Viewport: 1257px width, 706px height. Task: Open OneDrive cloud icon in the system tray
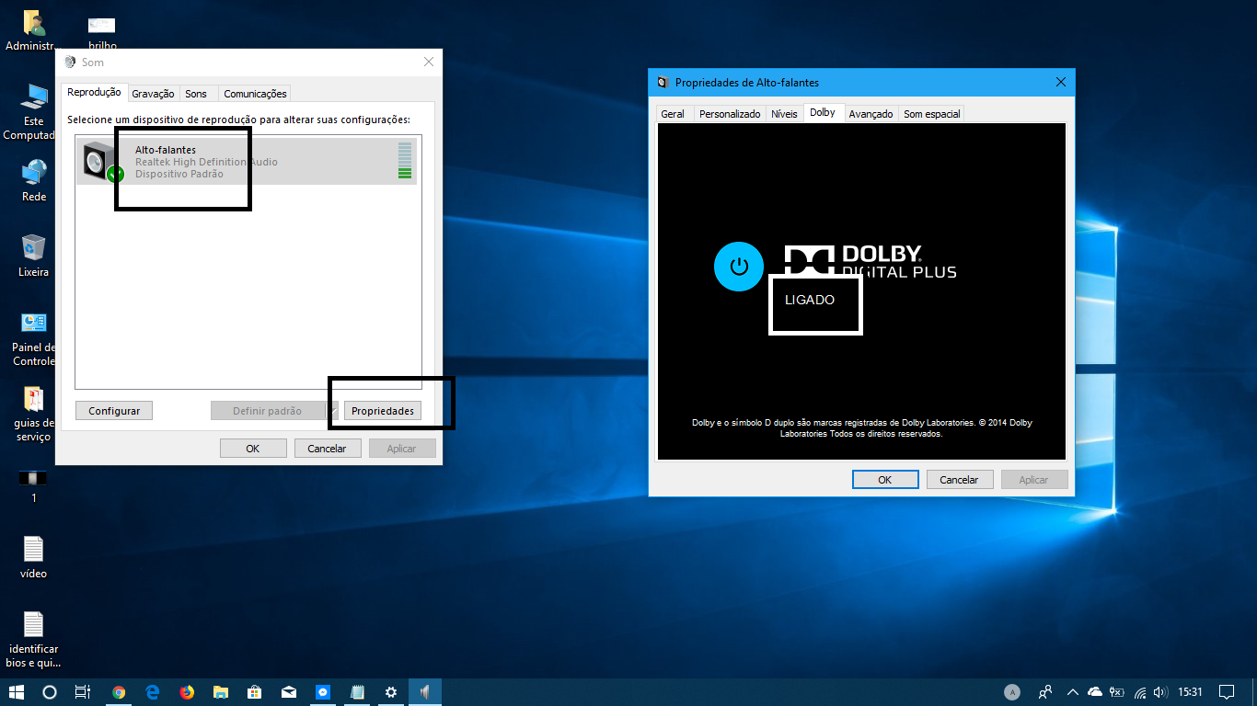pos(1095,692)
